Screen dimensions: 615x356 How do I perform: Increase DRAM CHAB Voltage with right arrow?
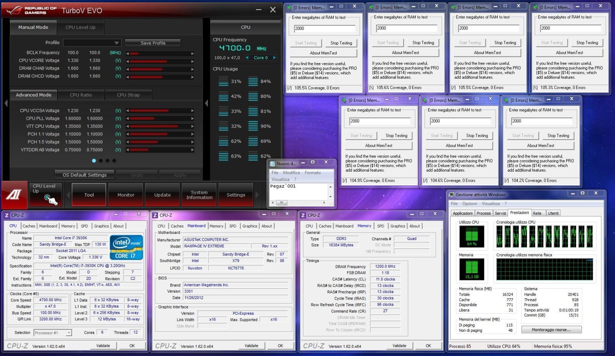coord(192,69)
